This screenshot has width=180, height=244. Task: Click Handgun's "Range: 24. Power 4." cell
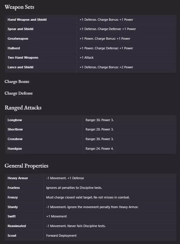tap(99, 149)
